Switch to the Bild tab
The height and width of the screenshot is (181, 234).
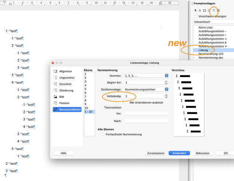coord(67,97)
